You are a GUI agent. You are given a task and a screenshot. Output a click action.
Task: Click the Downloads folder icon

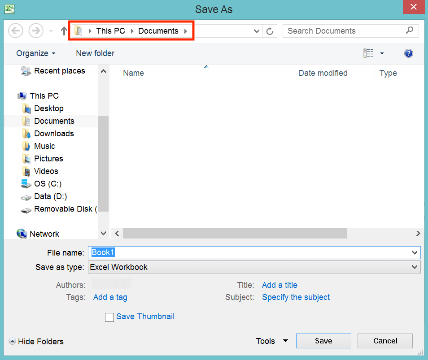(26, 134)
